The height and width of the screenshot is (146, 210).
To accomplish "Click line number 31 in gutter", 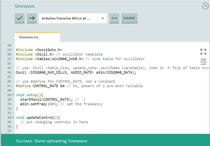I will pyautogui.click(x=9, y=104).
